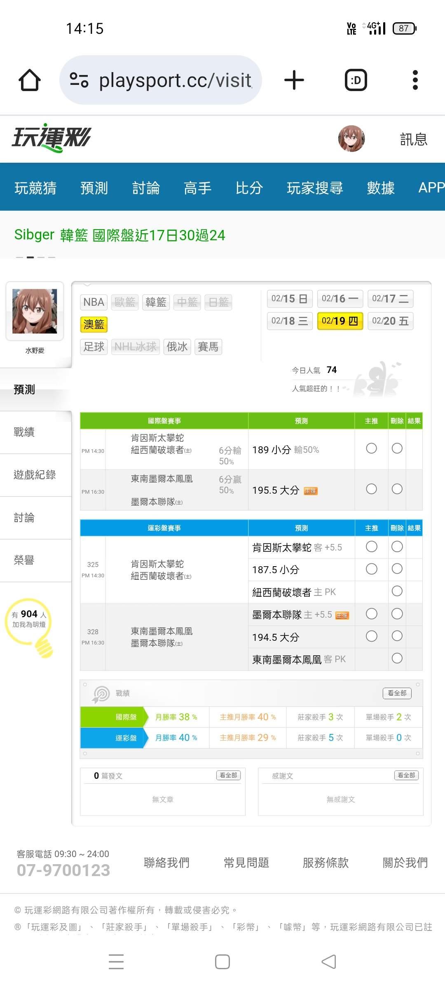Open a new browser tab with plus icon
445x989 pixels.
pyautogui.click(x=294, y=80)
